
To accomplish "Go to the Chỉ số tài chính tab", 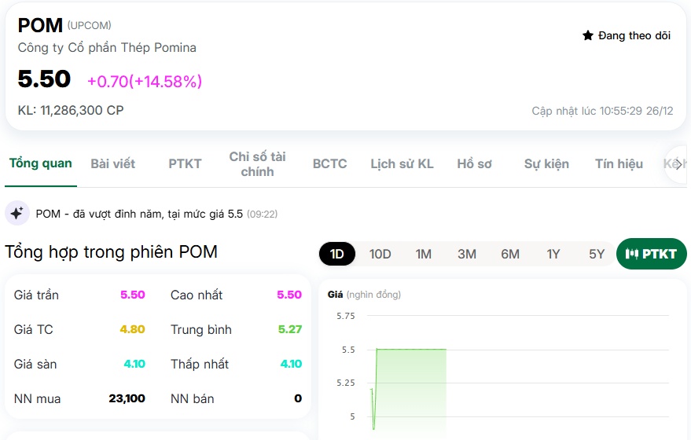I will [x=257, y=164].
